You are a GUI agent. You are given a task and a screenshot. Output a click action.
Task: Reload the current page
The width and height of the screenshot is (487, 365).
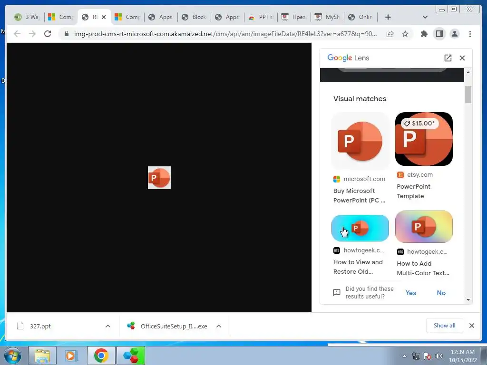pos(48,34)
